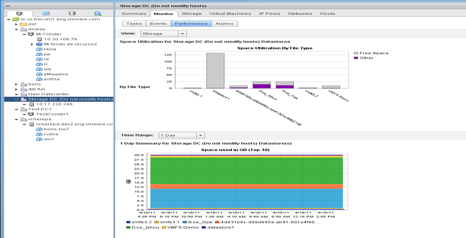This screenshot has height=238, width=466.
Task: Click the VM icon next to boris-hw7
Action: click(x=39, y=129)
